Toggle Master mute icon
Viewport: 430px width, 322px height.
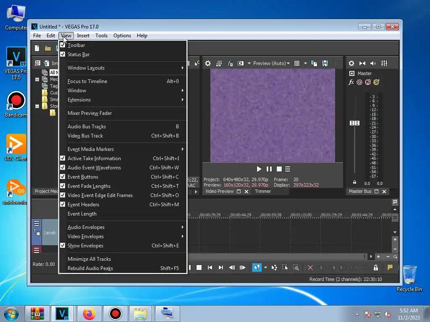click(x=368, y=82)
